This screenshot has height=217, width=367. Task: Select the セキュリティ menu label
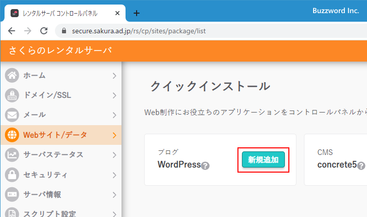point(45,175)
